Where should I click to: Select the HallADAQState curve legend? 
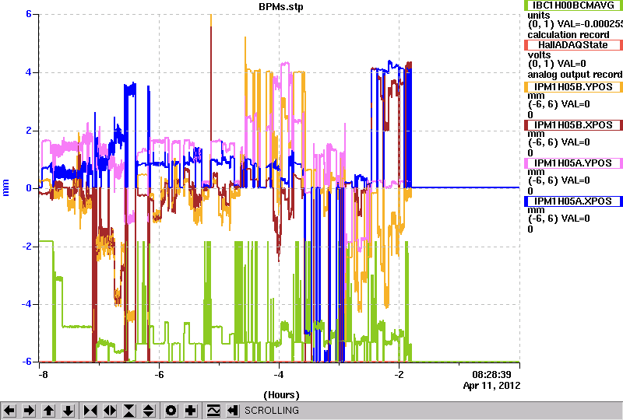click(573, 45)
